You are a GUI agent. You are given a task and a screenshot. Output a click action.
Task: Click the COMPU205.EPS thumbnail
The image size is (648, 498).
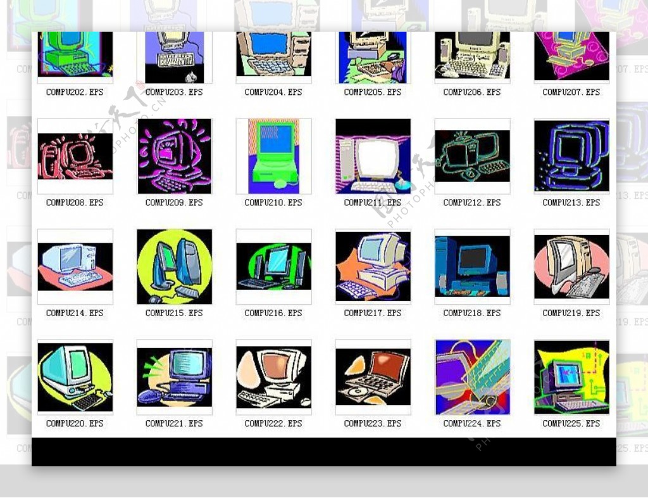(x=373, y=56)
